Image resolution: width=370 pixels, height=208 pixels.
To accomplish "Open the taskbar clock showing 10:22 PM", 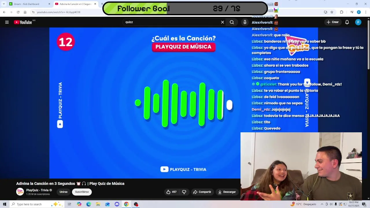I will [354, 204].
